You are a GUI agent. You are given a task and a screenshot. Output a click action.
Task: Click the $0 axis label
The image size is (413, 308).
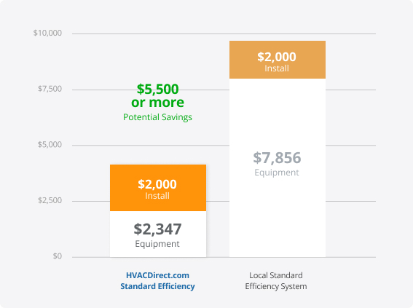tap(57, 256)
